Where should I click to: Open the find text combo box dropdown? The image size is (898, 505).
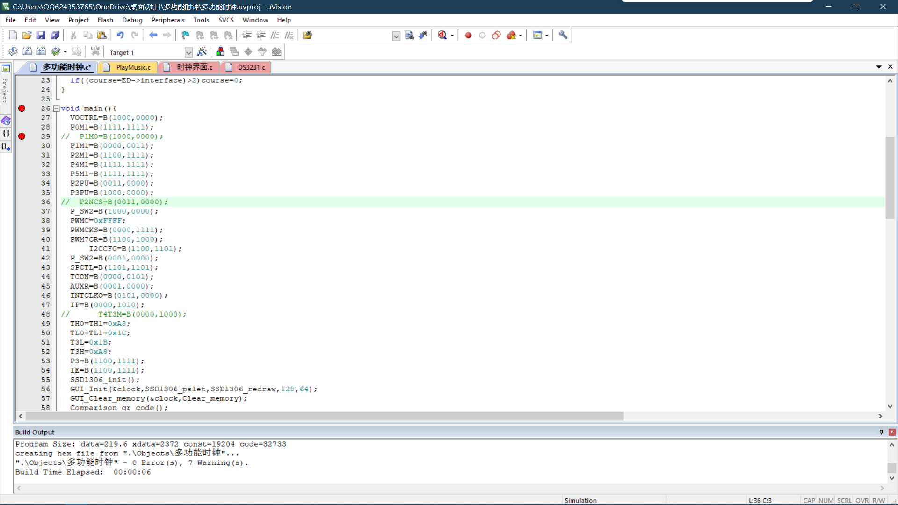click(x=396, y=36)
